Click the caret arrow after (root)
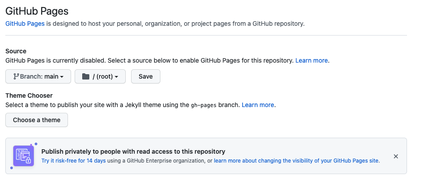The width and height of the screenshot is (427, 183). point(116,77)
